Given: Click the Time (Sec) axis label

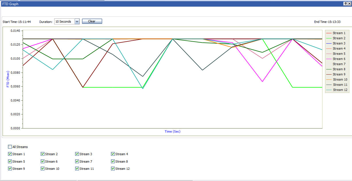Looking at the screenshot, I should point(172,131).
